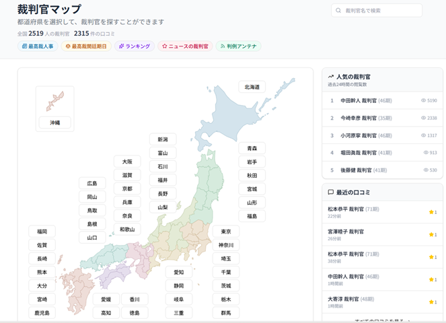Viewport: 446px width, 323px height.
Task: Select the 福岡 prefecture button
Action: pos(42,231)
